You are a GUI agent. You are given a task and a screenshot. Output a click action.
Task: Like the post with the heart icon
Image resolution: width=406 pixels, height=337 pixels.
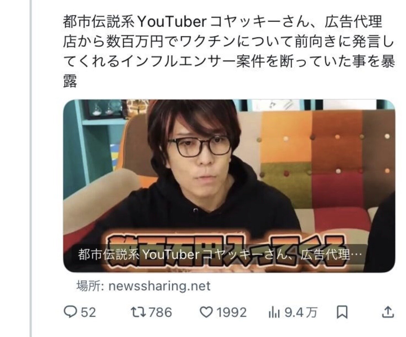(x=206, y=312)
